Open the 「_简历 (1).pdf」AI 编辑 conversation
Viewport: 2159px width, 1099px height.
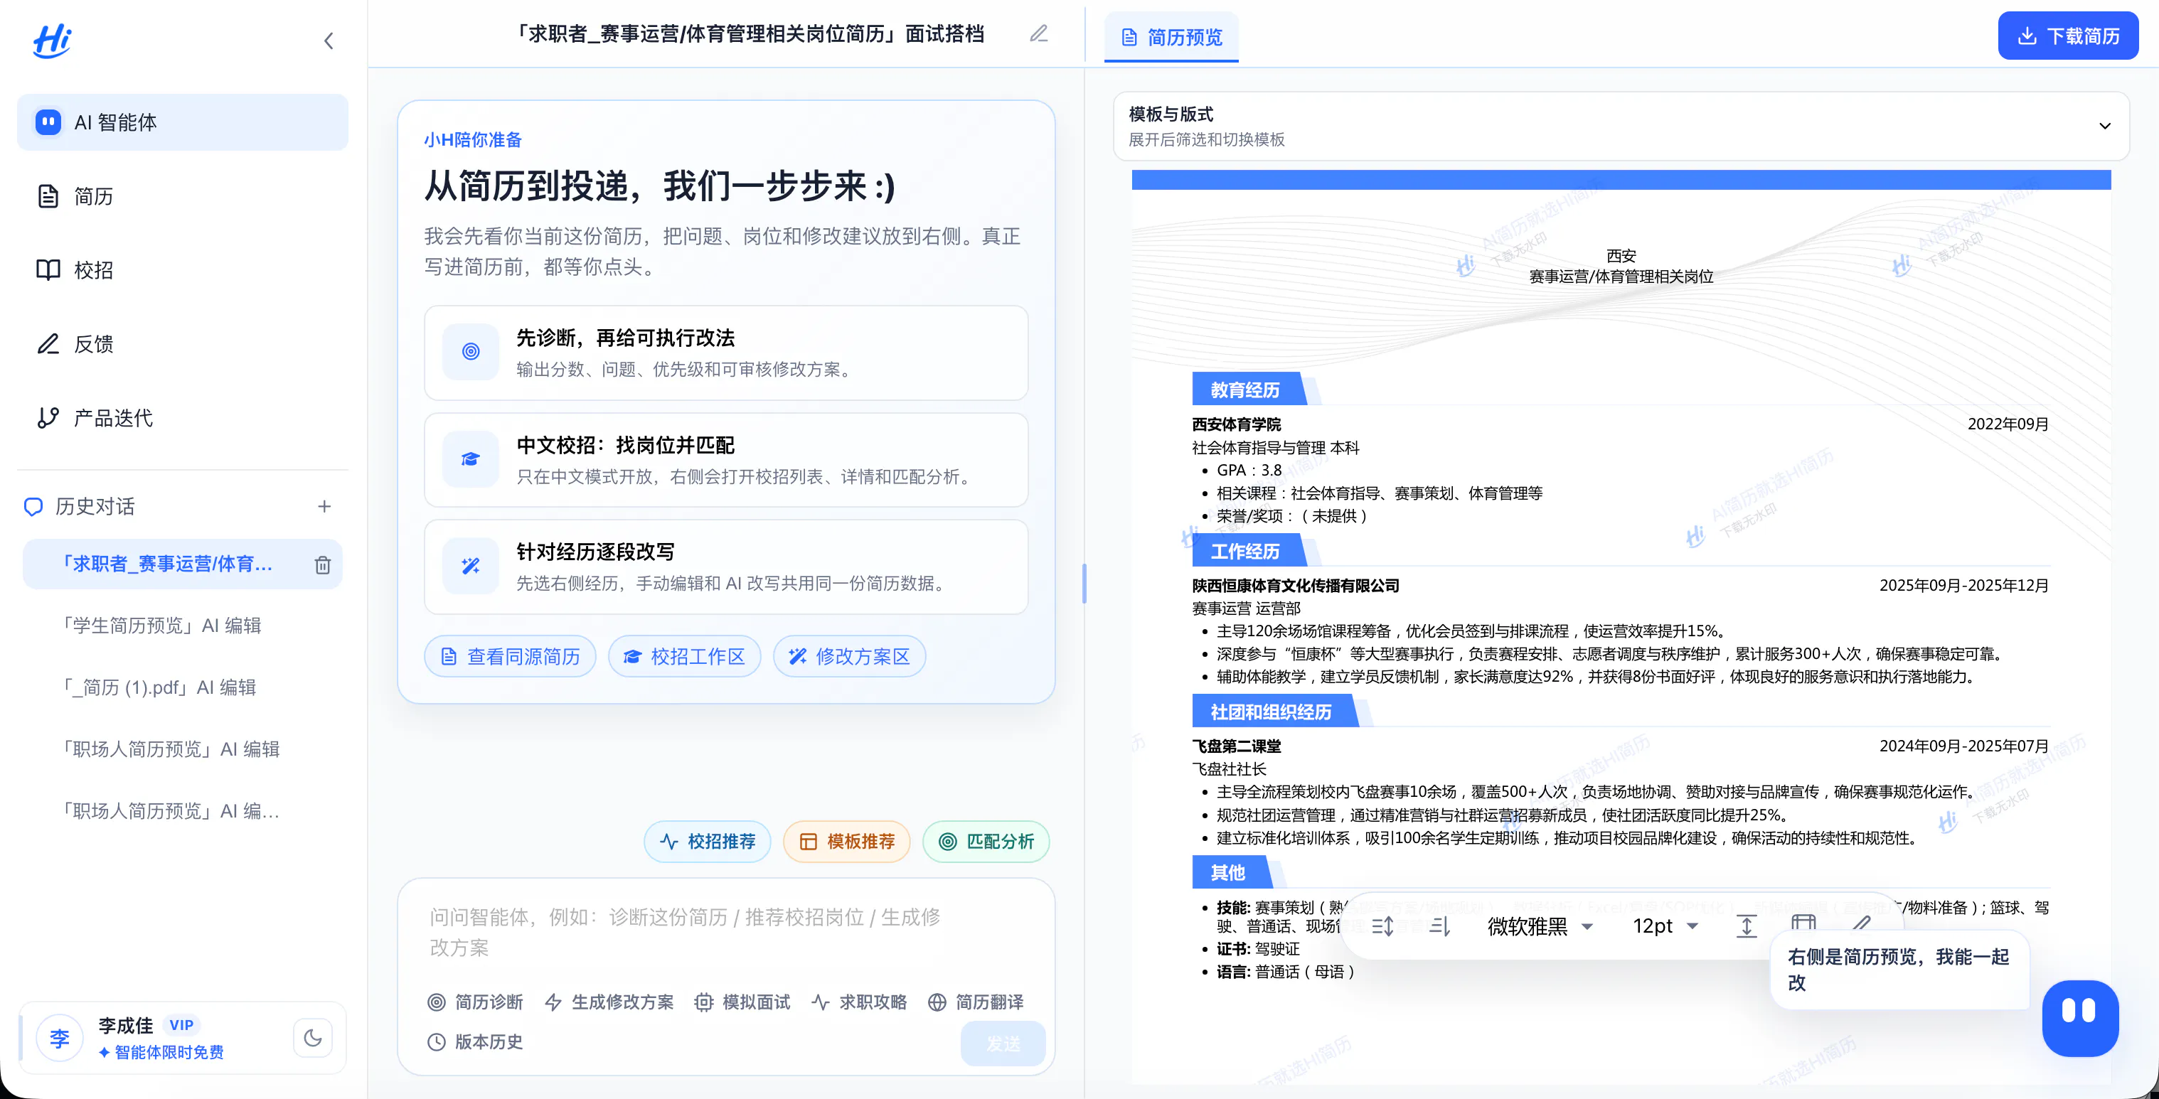tap(159, 687)
